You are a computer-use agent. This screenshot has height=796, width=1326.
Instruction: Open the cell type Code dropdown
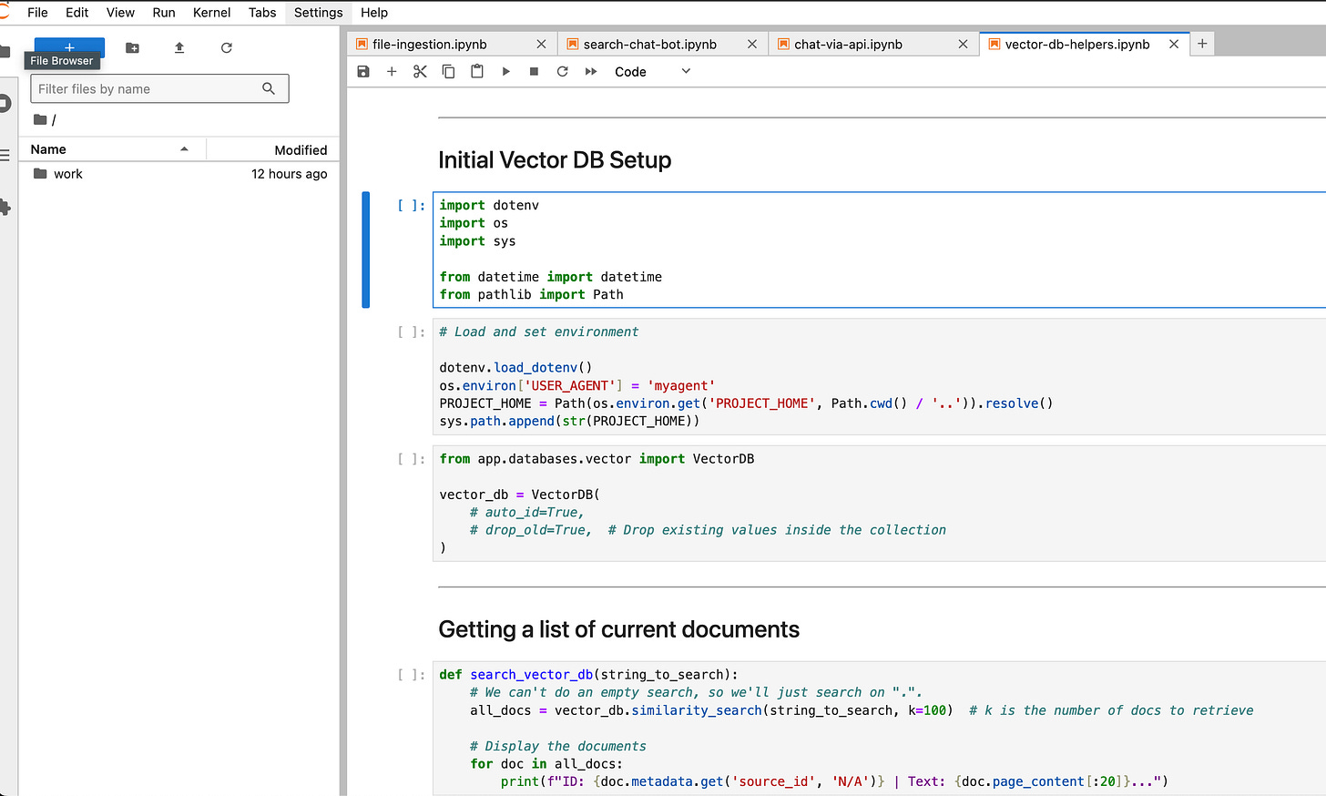(652, 72)
